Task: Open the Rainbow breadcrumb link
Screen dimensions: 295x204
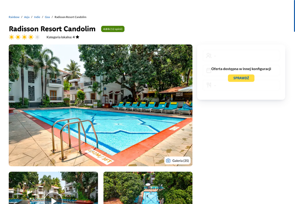Action: 14,17
